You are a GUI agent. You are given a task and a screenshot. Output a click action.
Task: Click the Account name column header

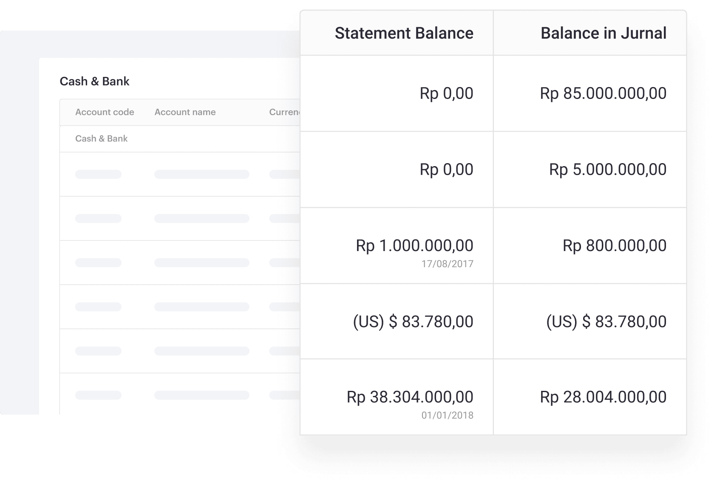(x=185, y=112)
